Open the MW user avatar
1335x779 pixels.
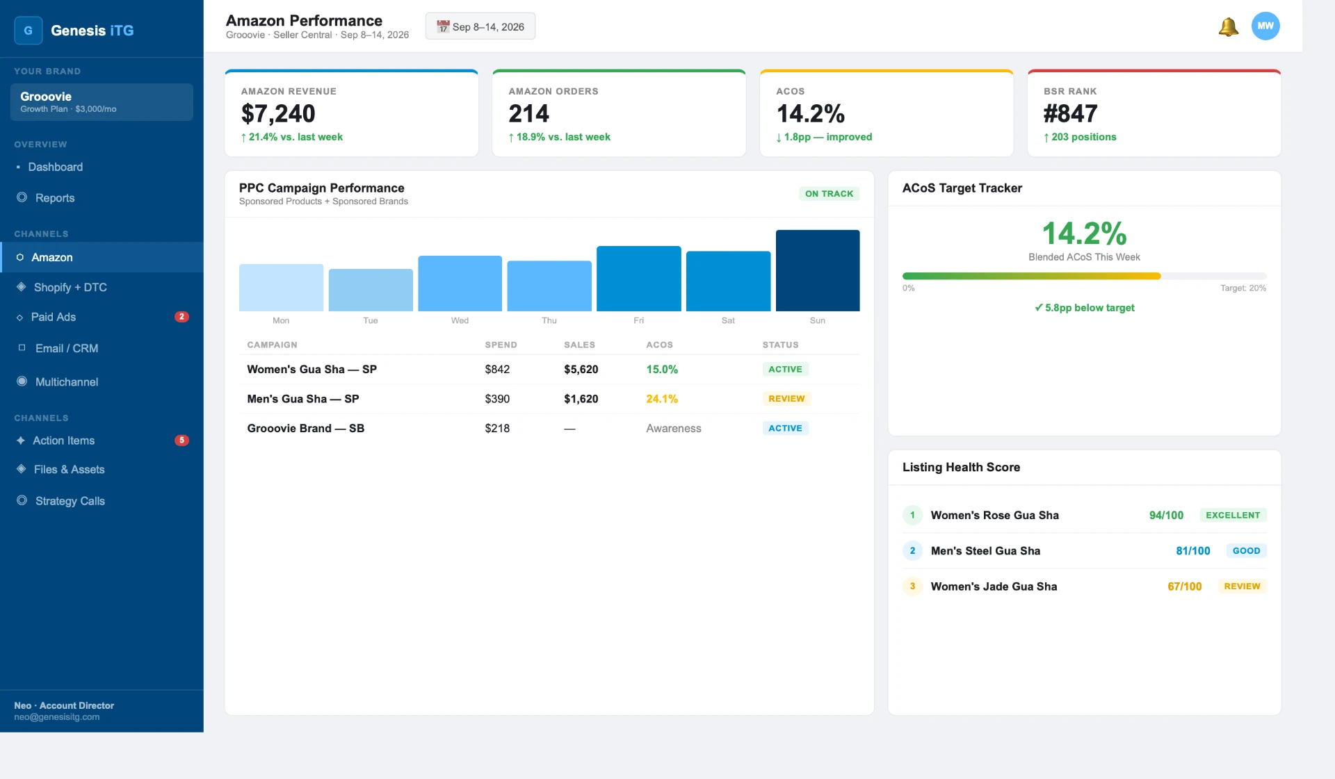1265,26
